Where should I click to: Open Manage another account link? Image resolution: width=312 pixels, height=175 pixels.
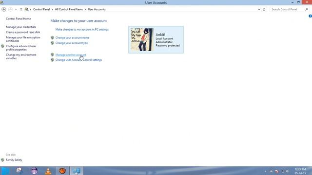click(71, 55)
